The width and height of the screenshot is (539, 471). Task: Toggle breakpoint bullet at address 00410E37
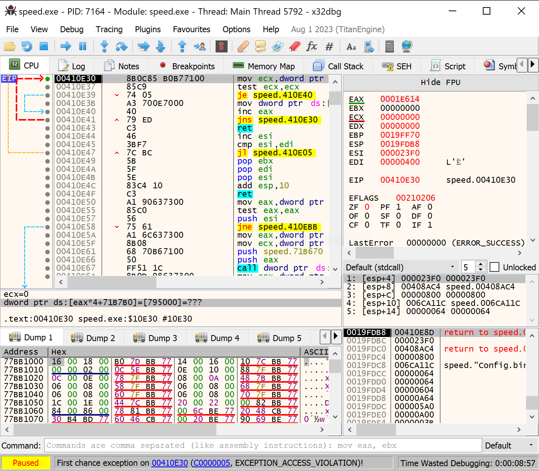pos(48,87)
